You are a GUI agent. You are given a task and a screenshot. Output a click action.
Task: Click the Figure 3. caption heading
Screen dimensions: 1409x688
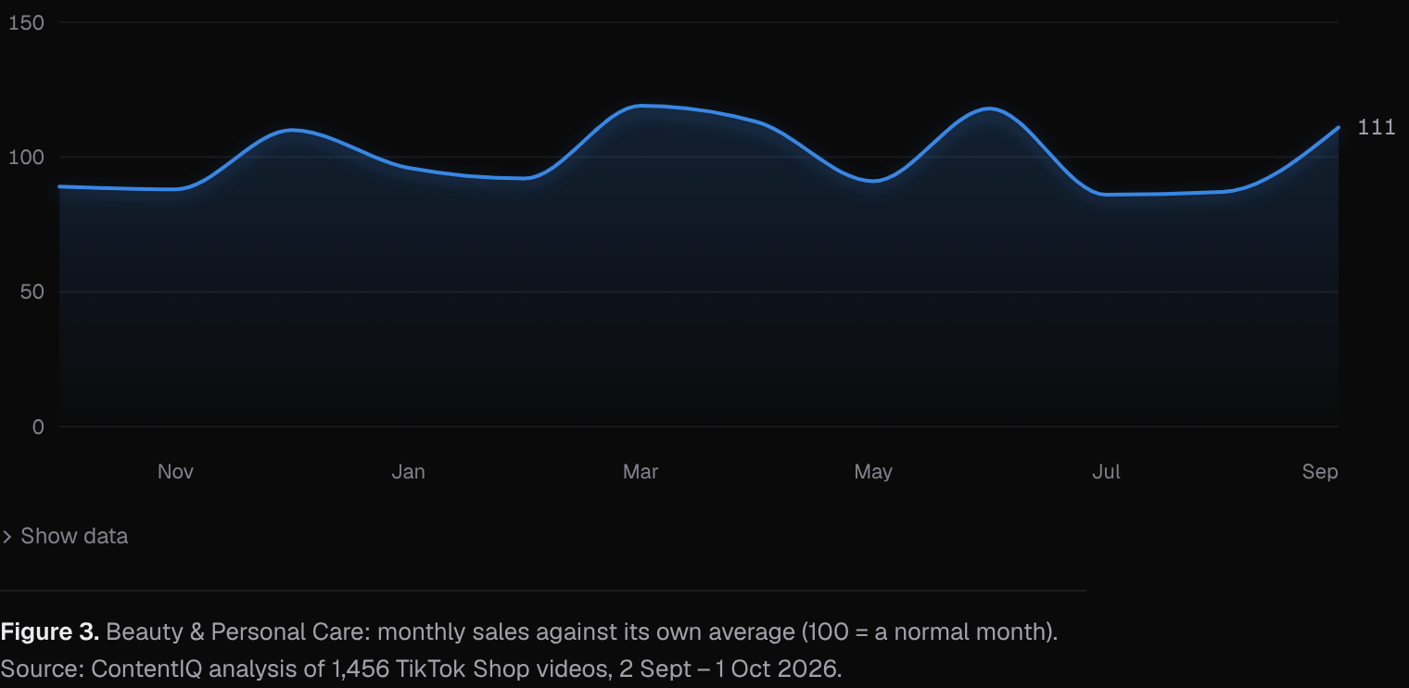(x=50, y=632)
